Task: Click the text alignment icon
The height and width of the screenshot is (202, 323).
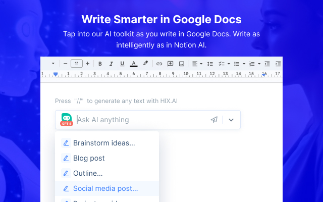Action: pos(195,64)
